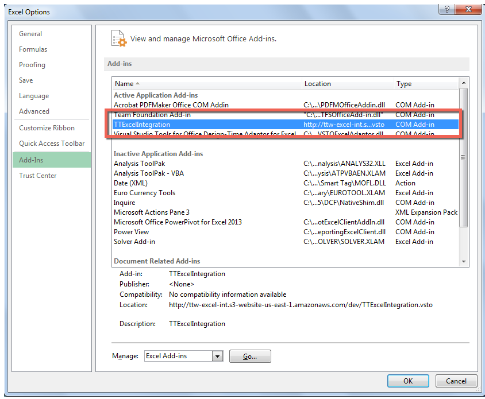This screenshot has height=399, width=485.
Task: Confirm with the OK button
Action: [408, 381]
